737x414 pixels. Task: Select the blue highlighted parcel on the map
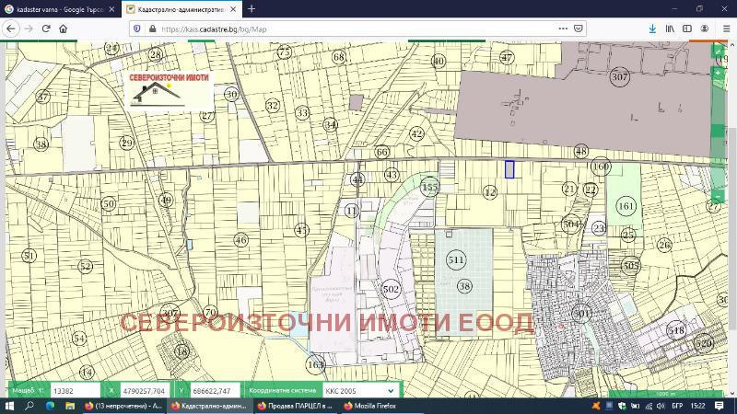pyautogui.click(x=509, y=169)
